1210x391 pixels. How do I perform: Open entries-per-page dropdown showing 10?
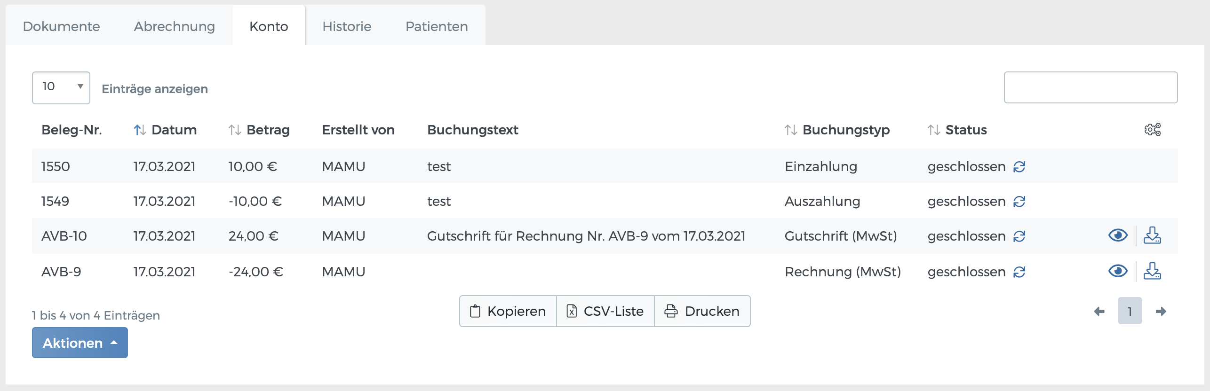click(x=61, y=87)
